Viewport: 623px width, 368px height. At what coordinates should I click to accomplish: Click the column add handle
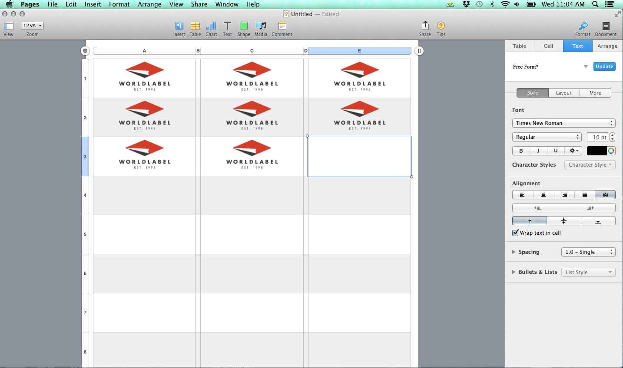pos(419,51)
